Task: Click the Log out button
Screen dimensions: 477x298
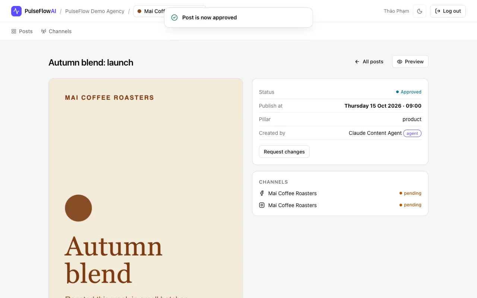Action: coord(448,11)
